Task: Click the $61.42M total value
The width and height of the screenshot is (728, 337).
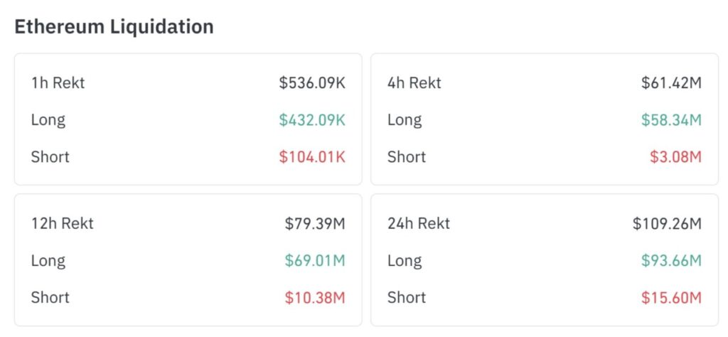Action: [671, 83]
